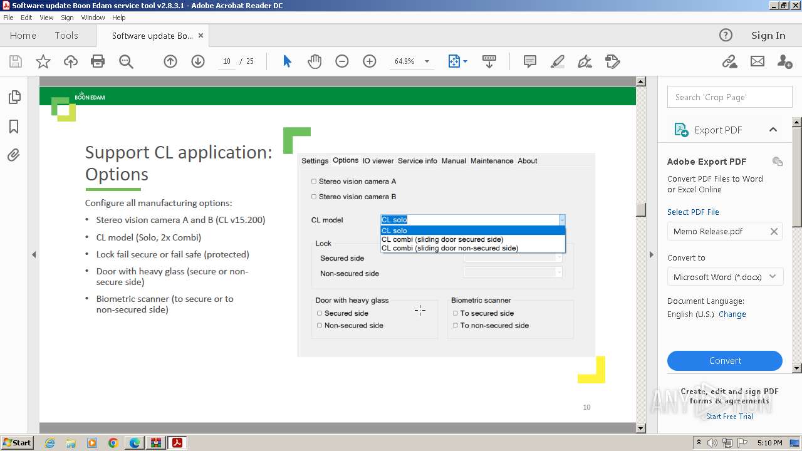
Task: Click the Change document language link
Action: (732, 314)
